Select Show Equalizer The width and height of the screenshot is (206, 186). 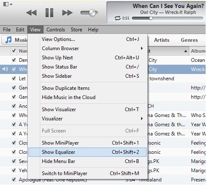pyautogui.click(x=88, y=152)
